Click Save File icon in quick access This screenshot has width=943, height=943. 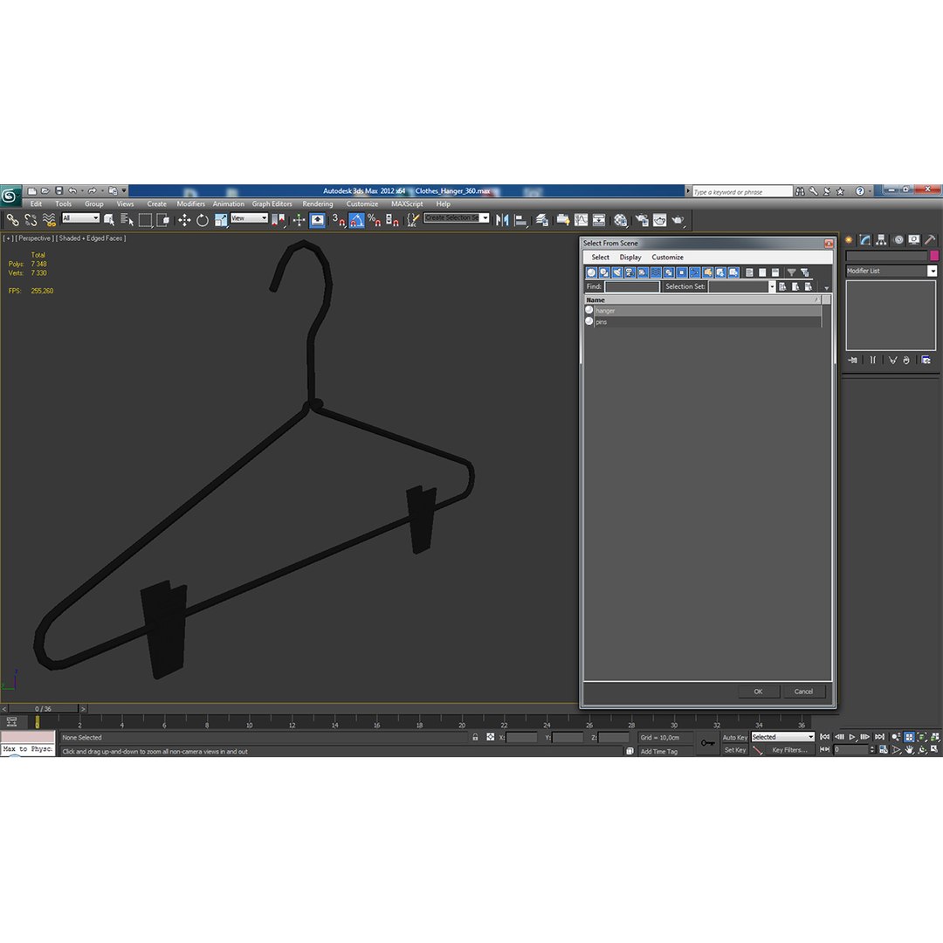pyautogui.click(x=59, y=190)
